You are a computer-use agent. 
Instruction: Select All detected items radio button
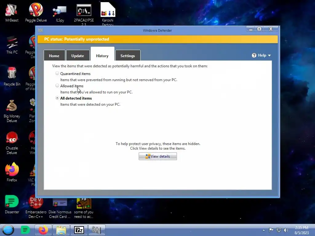pos(57,98)
